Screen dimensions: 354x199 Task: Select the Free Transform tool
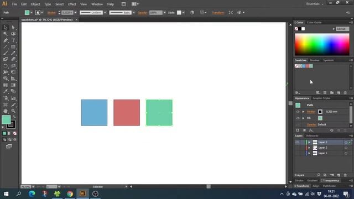pyautogui.click(x=13, y=72)
